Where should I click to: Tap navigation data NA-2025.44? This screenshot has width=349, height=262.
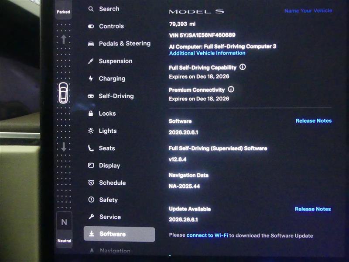[x=184, y=186]
